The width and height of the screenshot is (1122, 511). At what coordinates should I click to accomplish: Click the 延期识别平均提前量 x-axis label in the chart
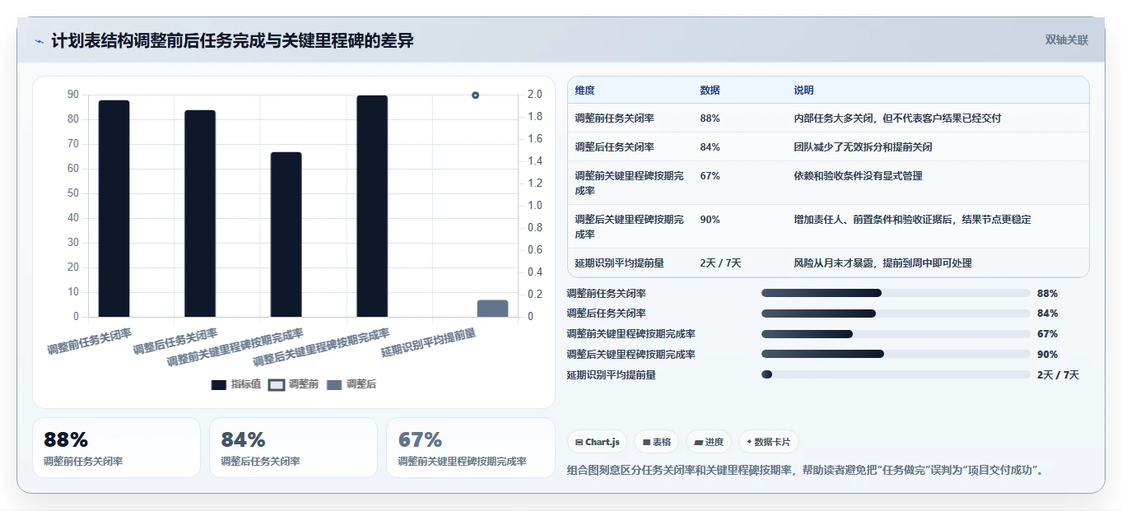click(428, 341)
